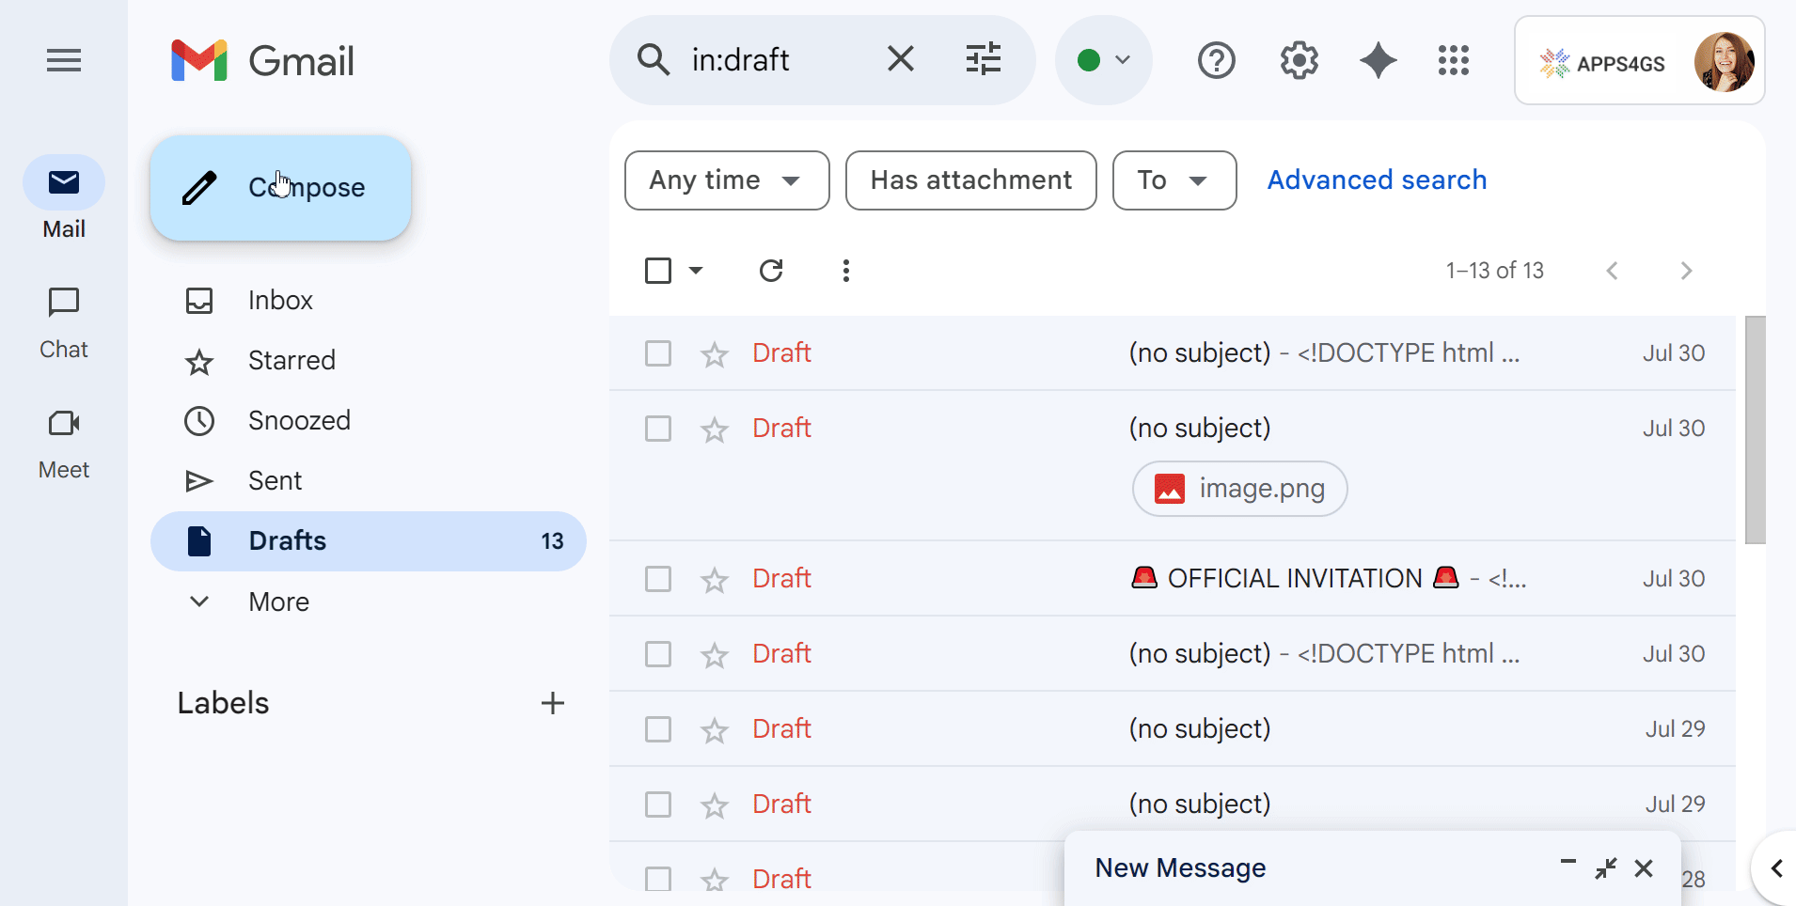1796x906 pixels.
Task: Star the second Jul 30 DOCTYPE draft
Action: click(x=715, y=655)
